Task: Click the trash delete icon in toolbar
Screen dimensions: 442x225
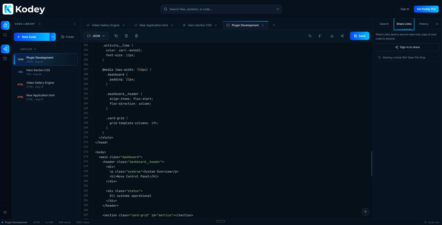Action: point(136,36)
